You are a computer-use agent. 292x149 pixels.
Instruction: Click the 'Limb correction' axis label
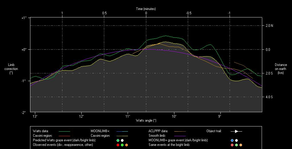pos(13,69)
